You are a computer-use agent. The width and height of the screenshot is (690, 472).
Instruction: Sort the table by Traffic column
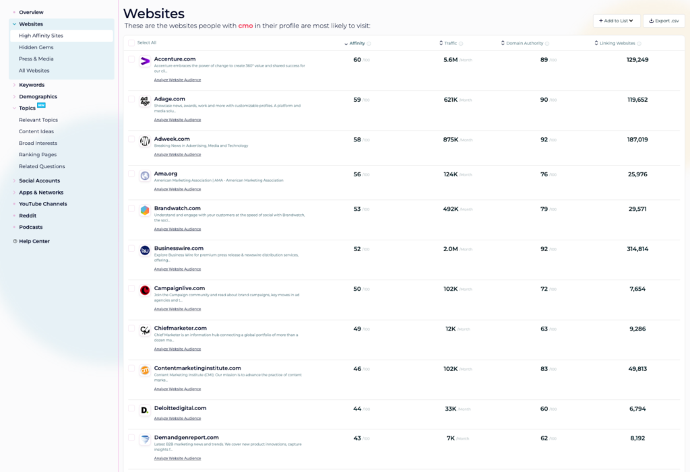click(450, 43)
